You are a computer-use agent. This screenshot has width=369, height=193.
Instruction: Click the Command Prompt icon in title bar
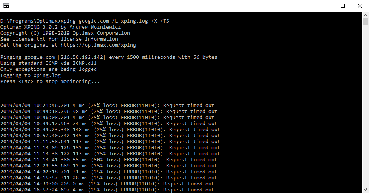6,6
